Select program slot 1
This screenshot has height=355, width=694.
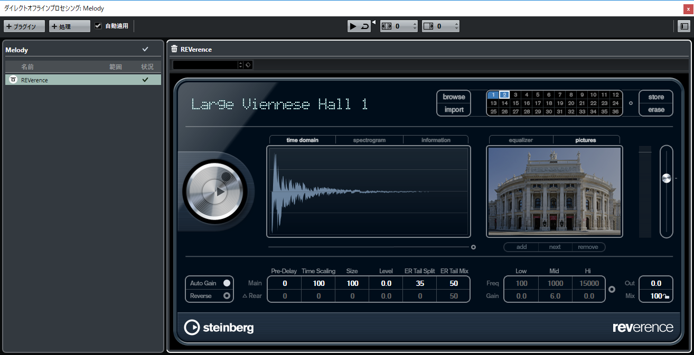click(x=493, y=95)
